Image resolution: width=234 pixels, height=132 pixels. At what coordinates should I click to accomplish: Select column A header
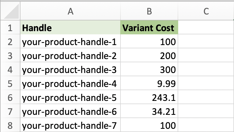point(70,11)
